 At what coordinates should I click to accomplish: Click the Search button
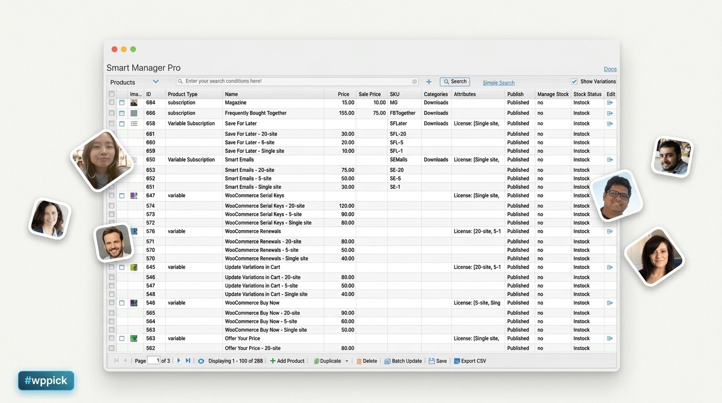455,81
